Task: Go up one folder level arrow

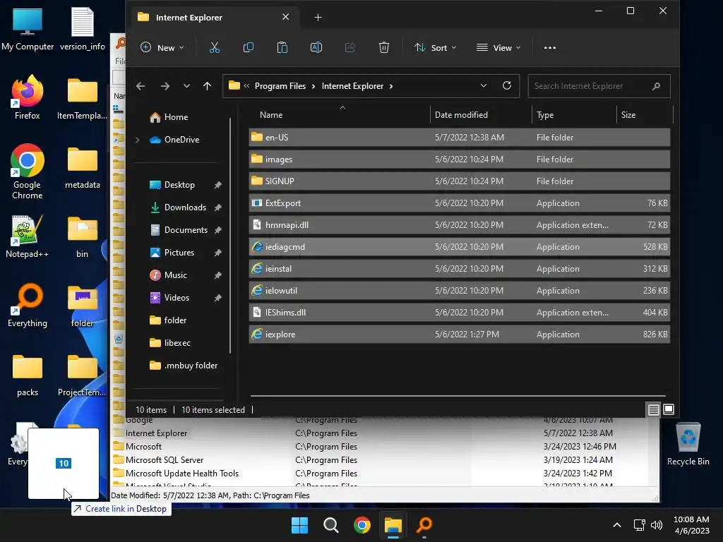Action: (x=207, y=86)
